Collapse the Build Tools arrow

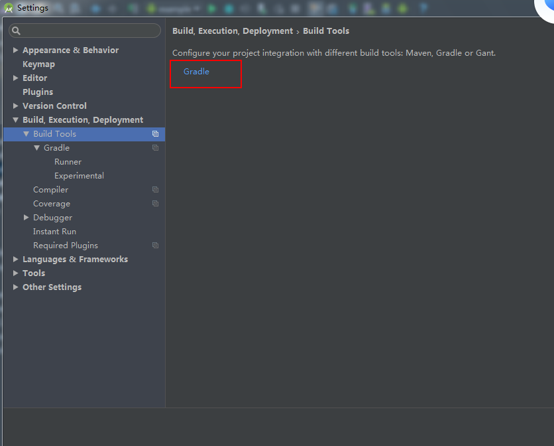tap(26, 134)
